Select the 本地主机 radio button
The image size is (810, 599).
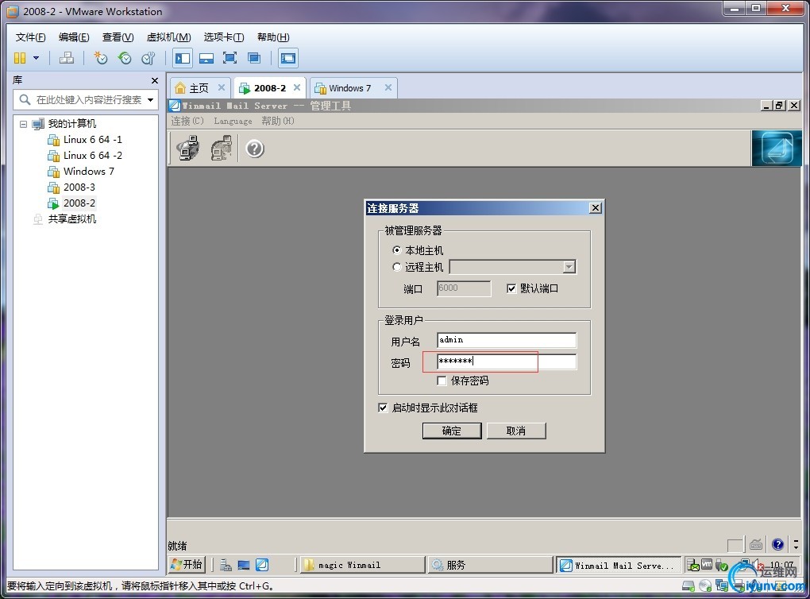point(397,250)
